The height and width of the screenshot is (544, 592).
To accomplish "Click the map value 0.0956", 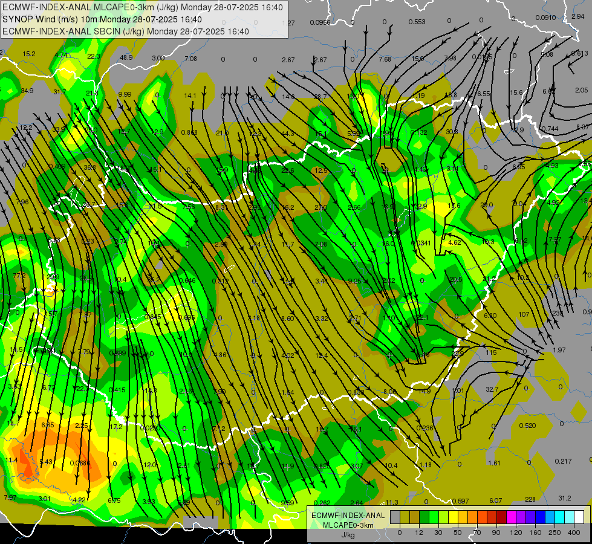I will [x=320, y=22].
